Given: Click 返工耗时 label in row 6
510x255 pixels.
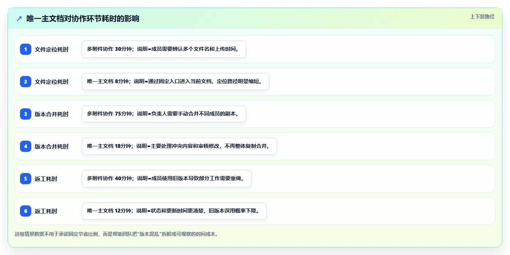Looking at the screenshot, I should coord(46,211).
